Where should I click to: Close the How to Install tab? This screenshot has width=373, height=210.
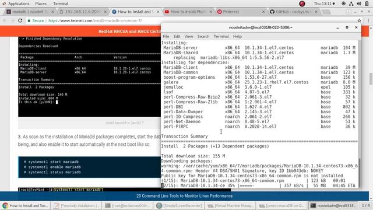pyautogui.click(x=158, y=12)
